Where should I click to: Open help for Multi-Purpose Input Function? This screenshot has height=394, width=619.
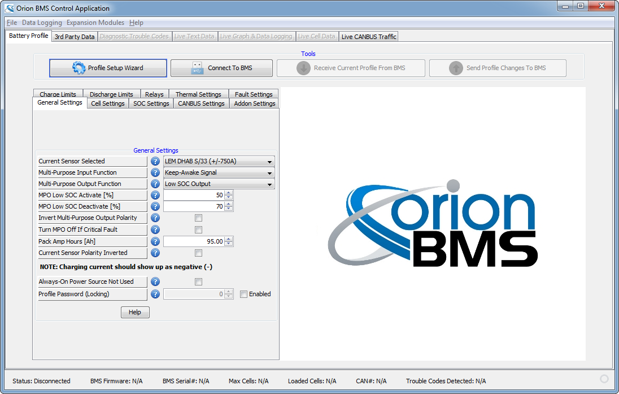(x=155, y=173)
